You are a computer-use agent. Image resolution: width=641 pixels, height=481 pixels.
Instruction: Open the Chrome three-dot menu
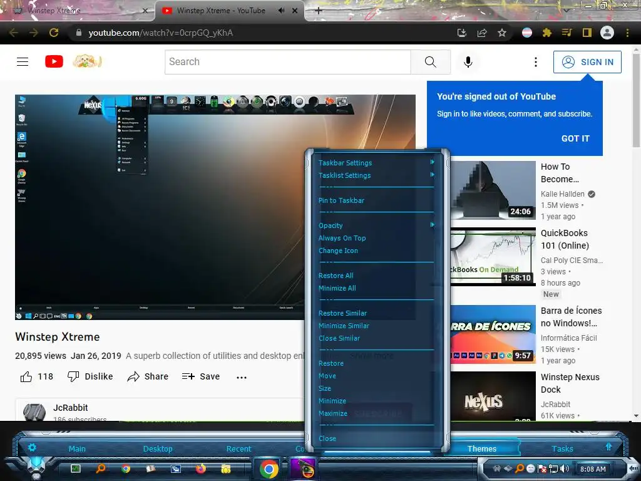[627, 33]
